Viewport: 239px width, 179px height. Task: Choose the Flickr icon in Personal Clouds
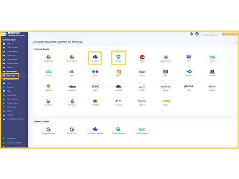point(95,73)
